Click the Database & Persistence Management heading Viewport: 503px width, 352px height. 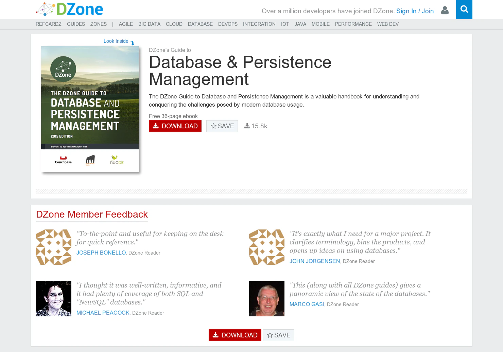click(x=240, y=71)
